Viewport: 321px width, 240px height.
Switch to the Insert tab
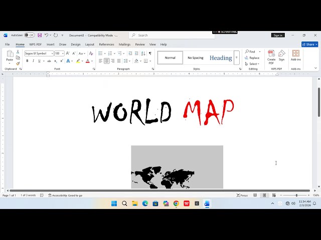[x=50, y=44]
